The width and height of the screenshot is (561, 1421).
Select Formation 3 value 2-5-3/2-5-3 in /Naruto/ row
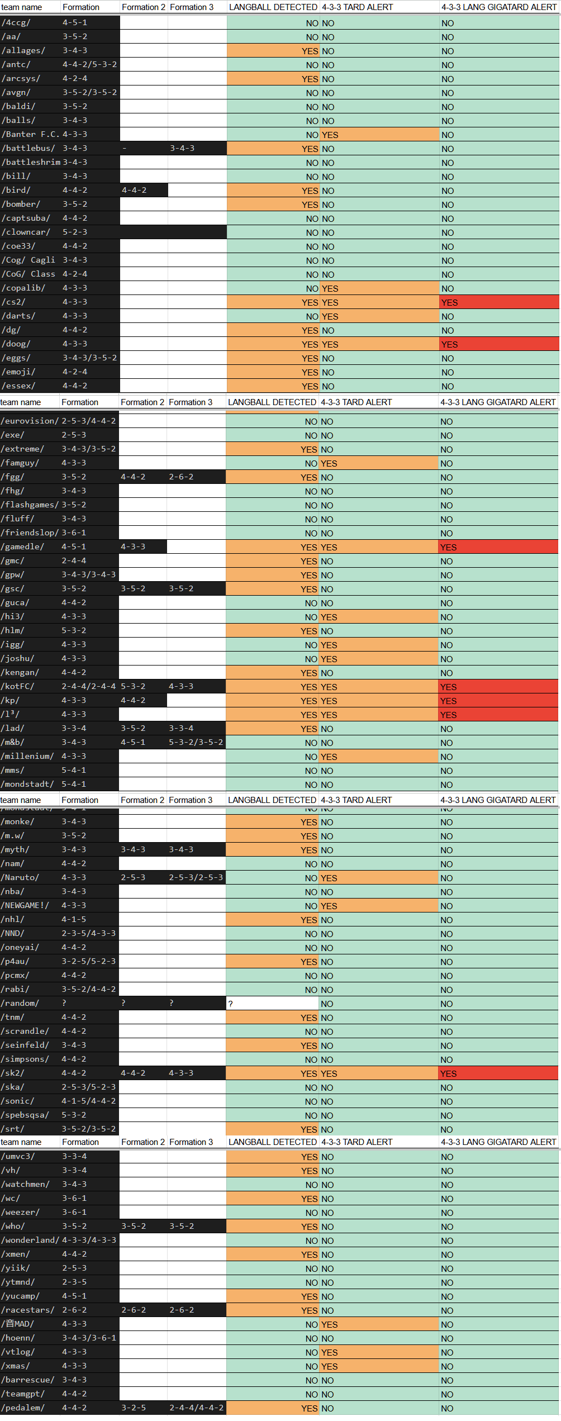click(x=196, y=878)
